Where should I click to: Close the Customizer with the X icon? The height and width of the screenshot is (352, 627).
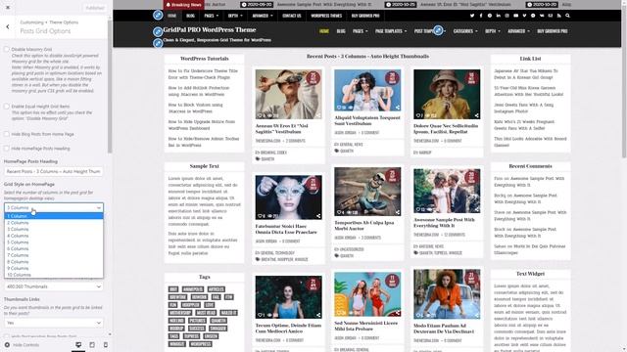(8, 7)
